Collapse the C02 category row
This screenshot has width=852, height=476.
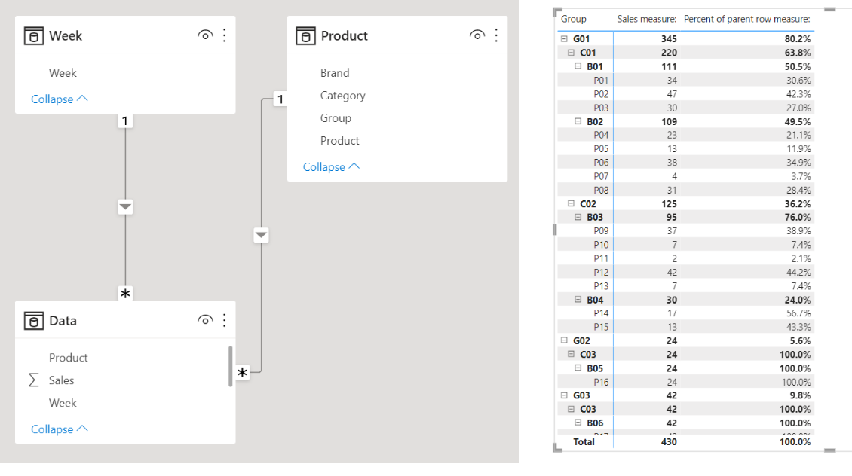[x=571, y=203]
